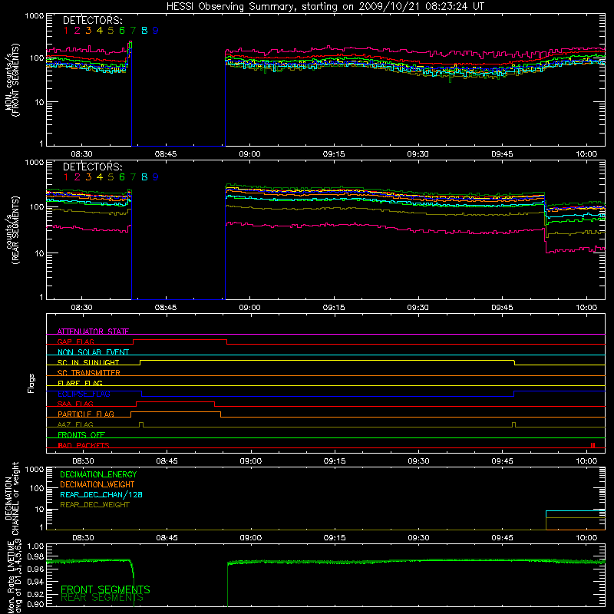This screenshot has height=614, width=614.
Task: Click the HESSI Observing Summary title text
Action: pos(325,7)
